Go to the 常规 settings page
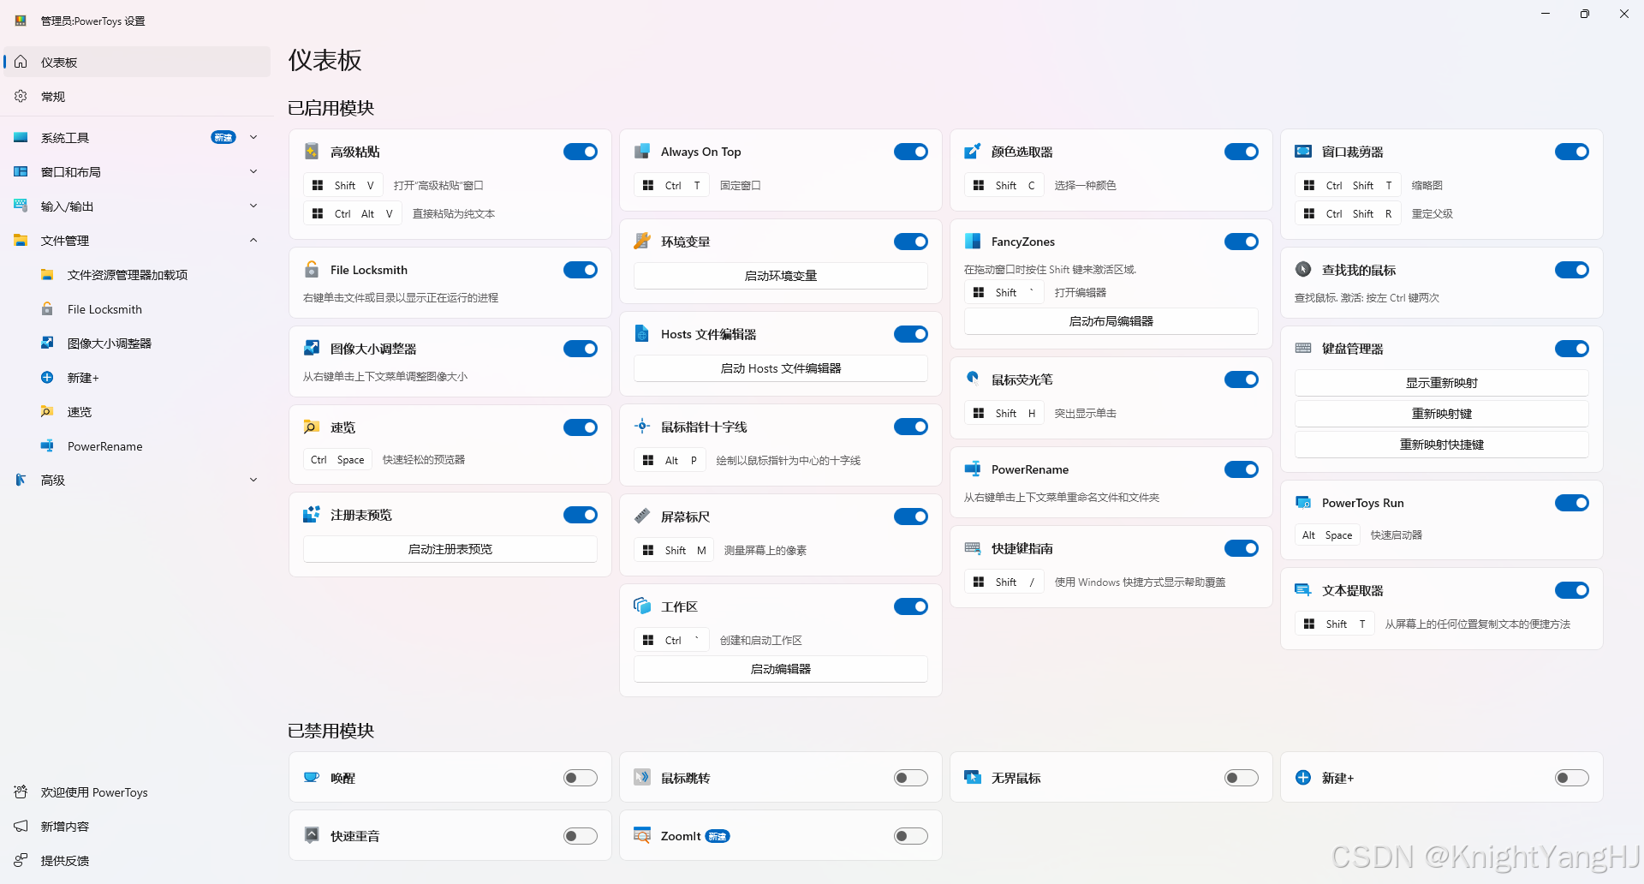 (x=137, y=96)
